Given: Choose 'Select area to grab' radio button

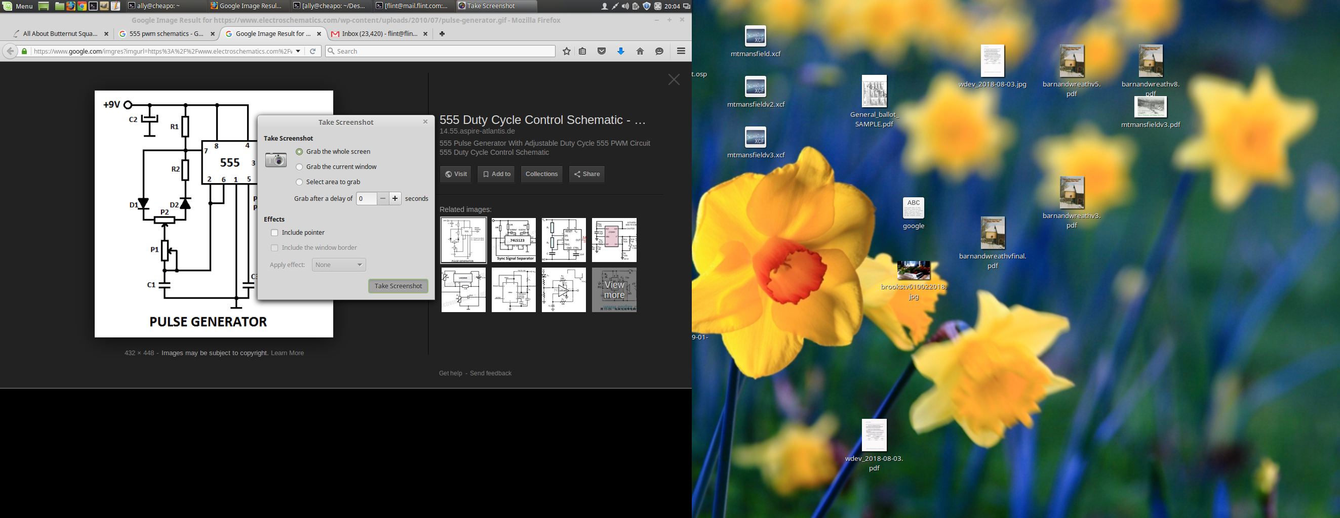Looking at the screenshot, I should [x=300, y=182].
